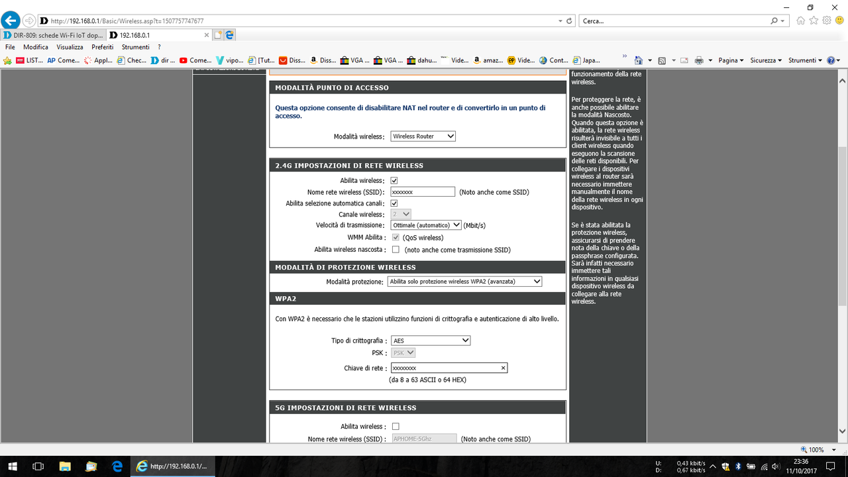The height and width of the screenshot is (477, 848).
Task: Open the Preferiti menu
Action: point(102,47)
